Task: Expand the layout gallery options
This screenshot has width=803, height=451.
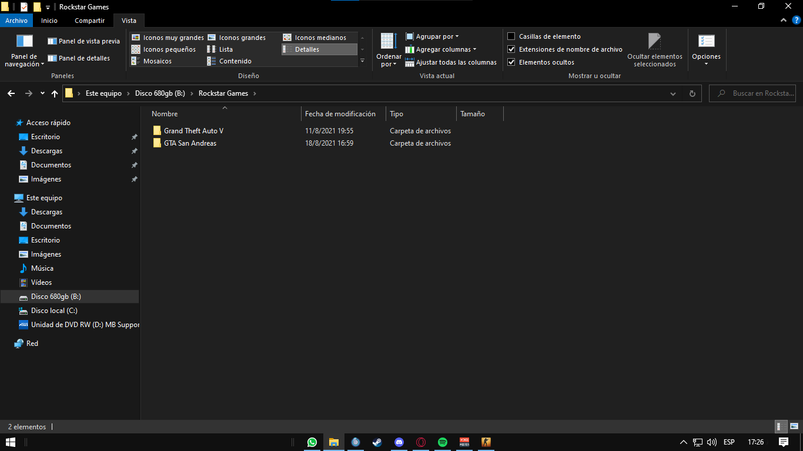Action: coord(362,61)
